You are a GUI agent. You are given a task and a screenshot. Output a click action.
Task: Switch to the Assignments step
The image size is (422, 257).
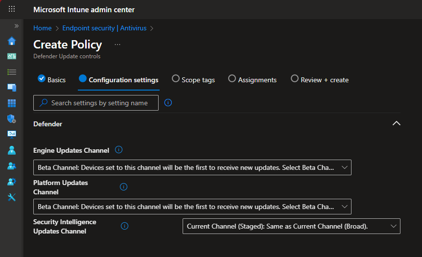pos(252,80)
